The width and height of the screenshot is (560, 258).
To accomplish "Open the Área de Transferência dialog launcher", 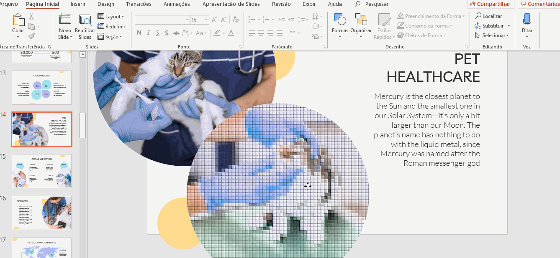I will [x=49, y=47].
